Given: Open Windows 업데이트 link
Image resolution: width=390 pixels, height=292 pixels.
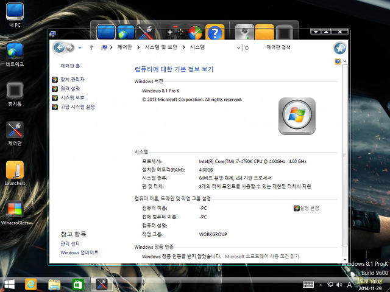Looking at the screenshot, I should (79, 252).
